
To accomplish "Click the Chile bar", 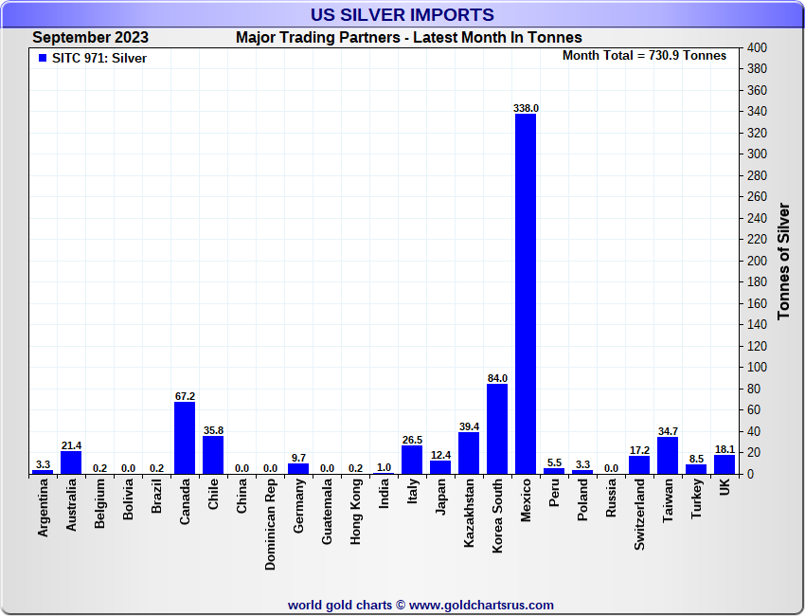I will pyautogui.click(x=213, y=455).
